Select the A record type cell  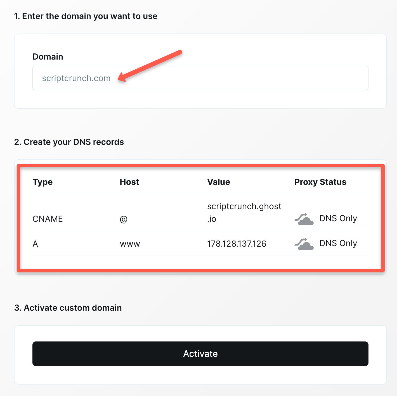click(x=35, y=244)
